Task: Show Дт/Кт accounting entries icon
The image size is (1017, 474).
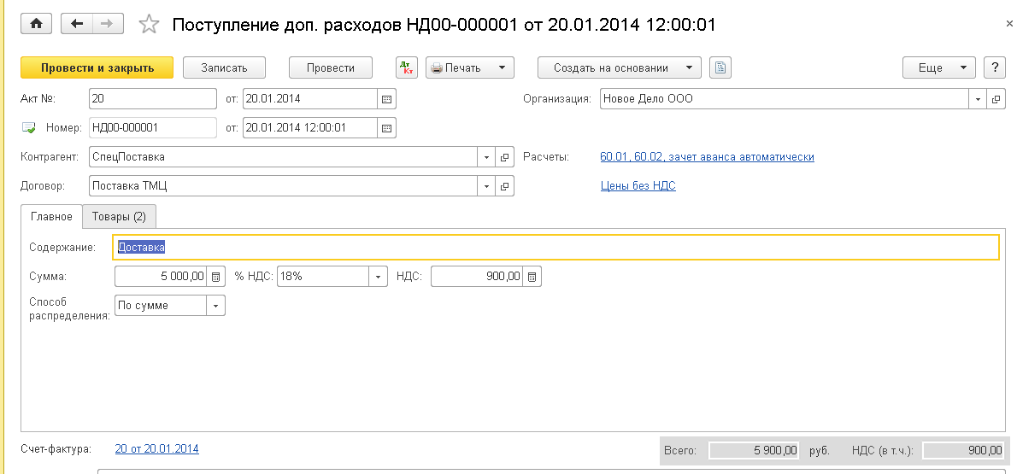Action: tap(406, 67)
